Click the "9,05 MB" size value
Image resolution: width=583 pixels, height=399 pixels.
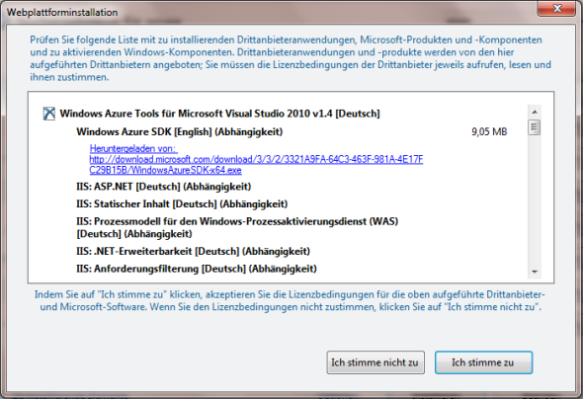click(489, 132)
